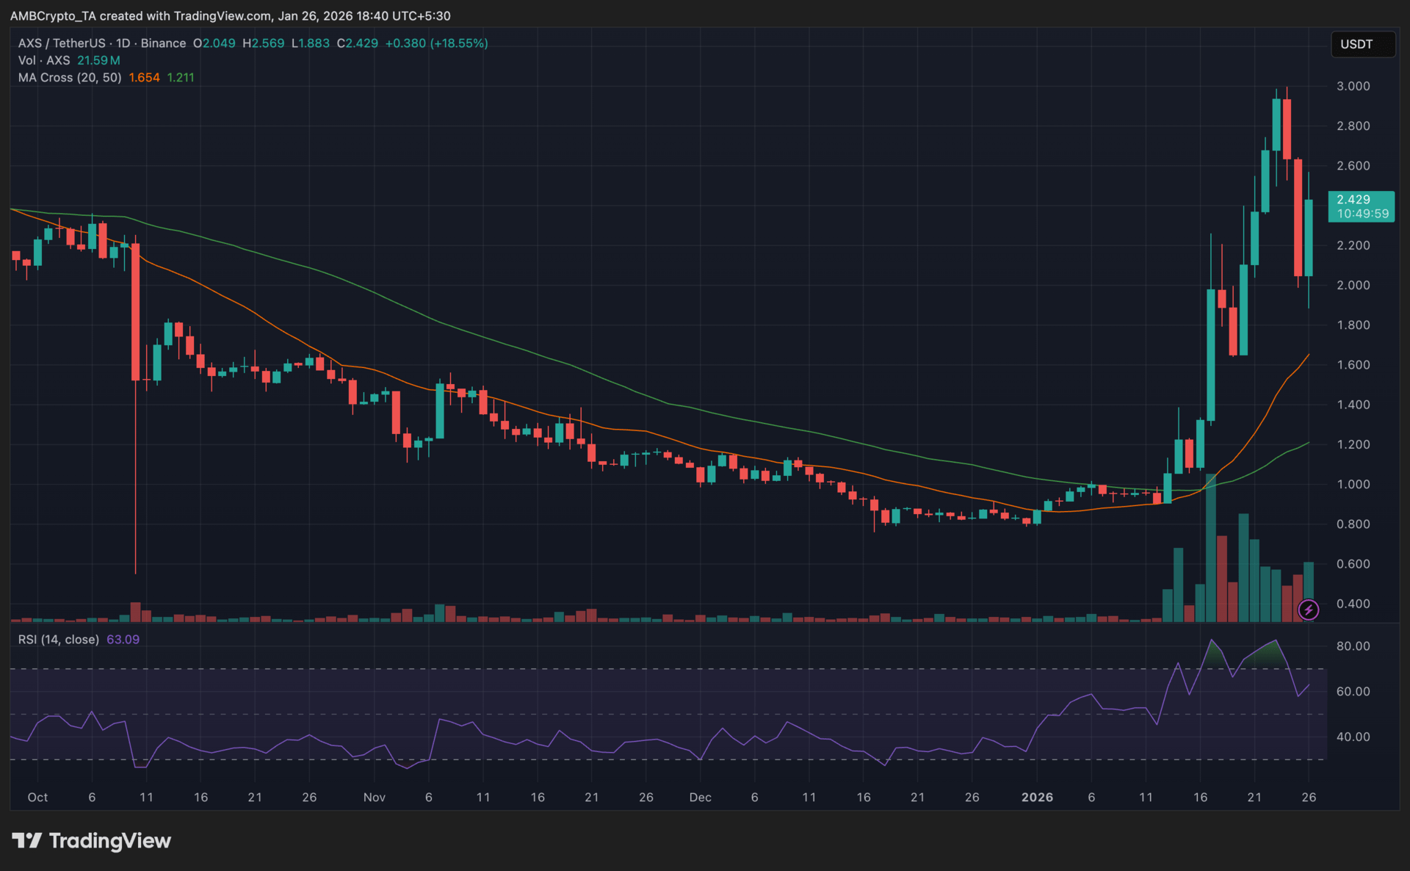
Task: Click the purple lightning bolt event icon
Action: click(1308, 610)
